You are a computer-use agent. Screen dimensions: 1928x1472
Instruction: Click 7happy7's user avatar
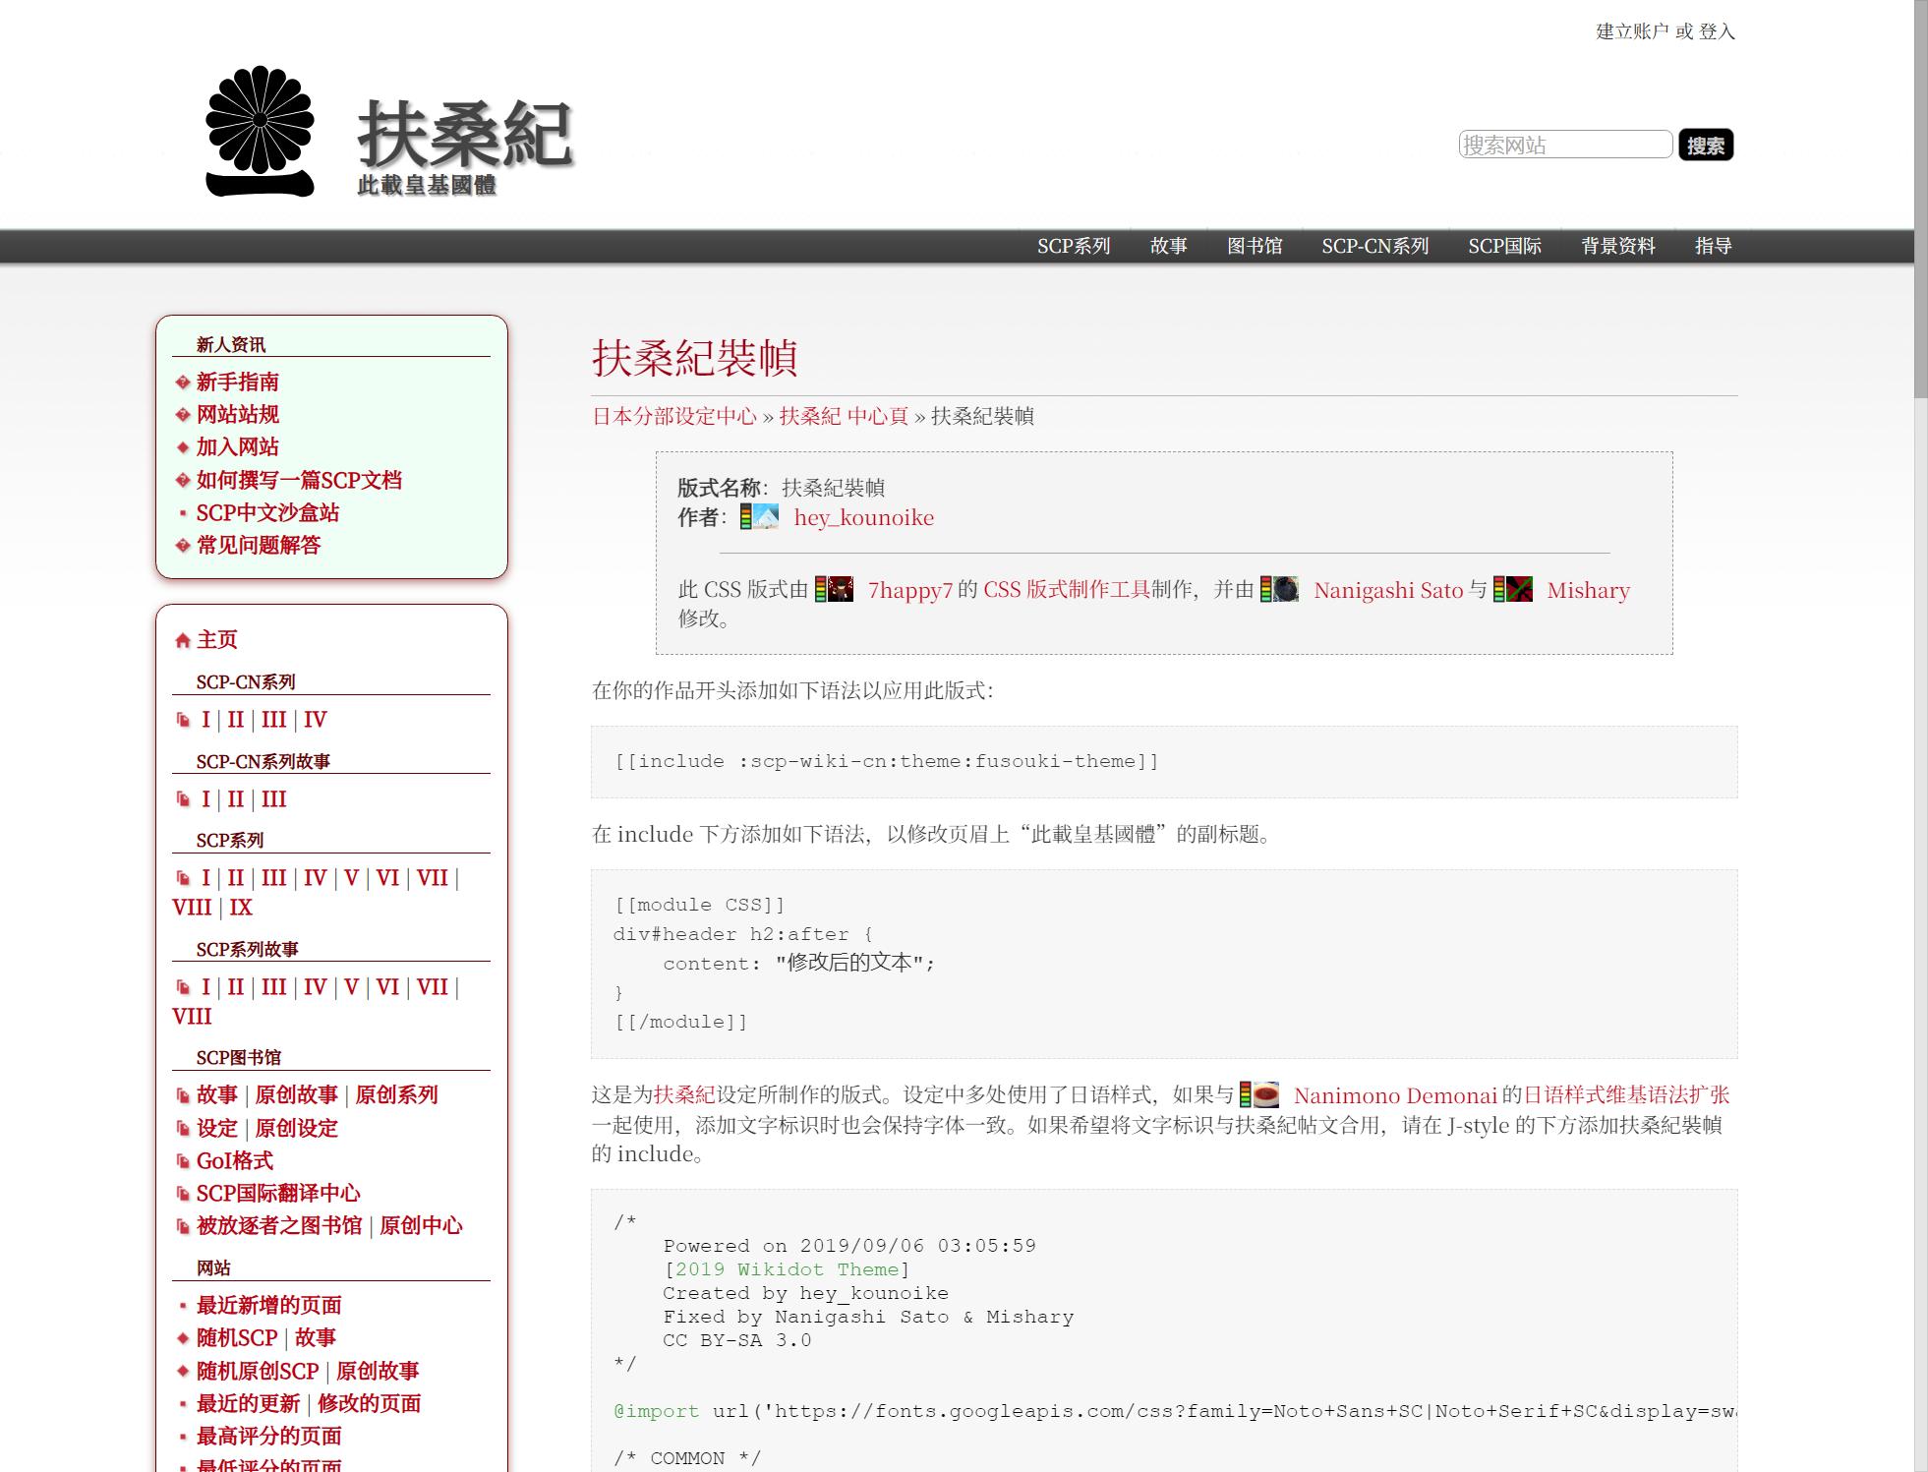click(840, 590)
